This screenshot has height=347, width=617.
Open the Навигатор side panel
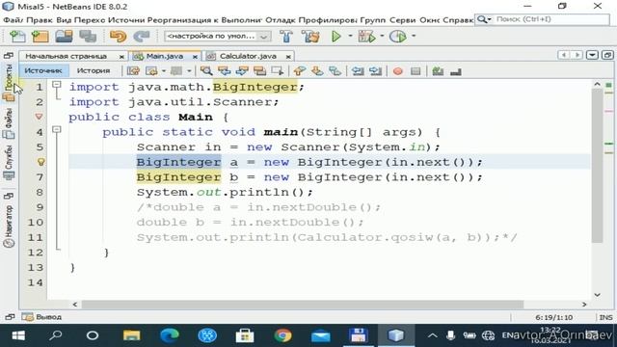(x=9, y=227)
